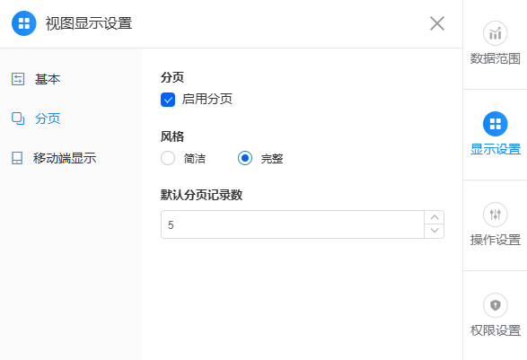This screenshot has height=360, width=527.
Task: Select the 完整 style radio button
Action: click(245, 158)
